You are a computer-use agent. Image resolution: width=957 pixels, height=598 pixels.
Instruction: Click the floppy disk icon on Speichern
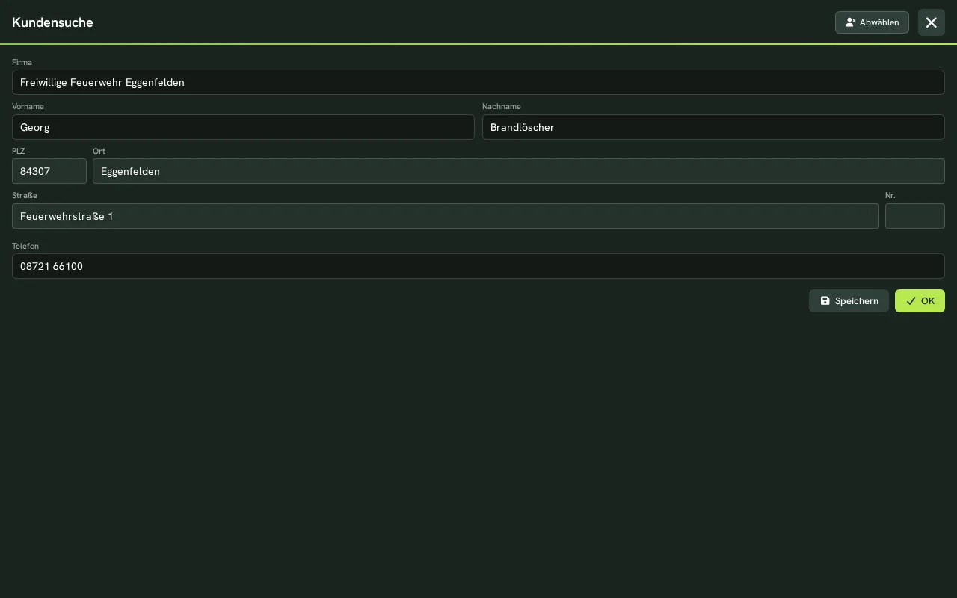pos(825,301)
